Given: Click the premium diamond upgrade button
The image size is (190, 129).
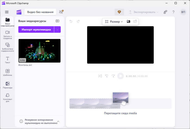Looking at the screenshot, I should 119,12.
